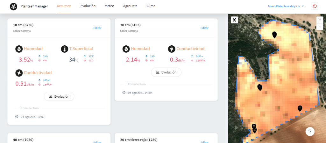Viewport: 326px width, 143px height.
Task: Select the northernmost sensor pin on map
Action: coord(274,35)
